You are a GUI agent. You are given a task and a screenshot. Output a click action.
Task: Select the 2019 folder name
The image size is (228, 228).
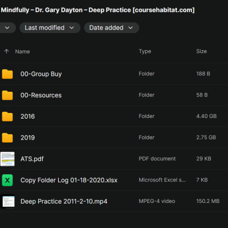28,138
